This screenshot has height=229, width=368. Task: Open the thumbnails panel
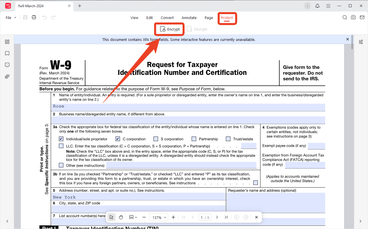(7, 42)
